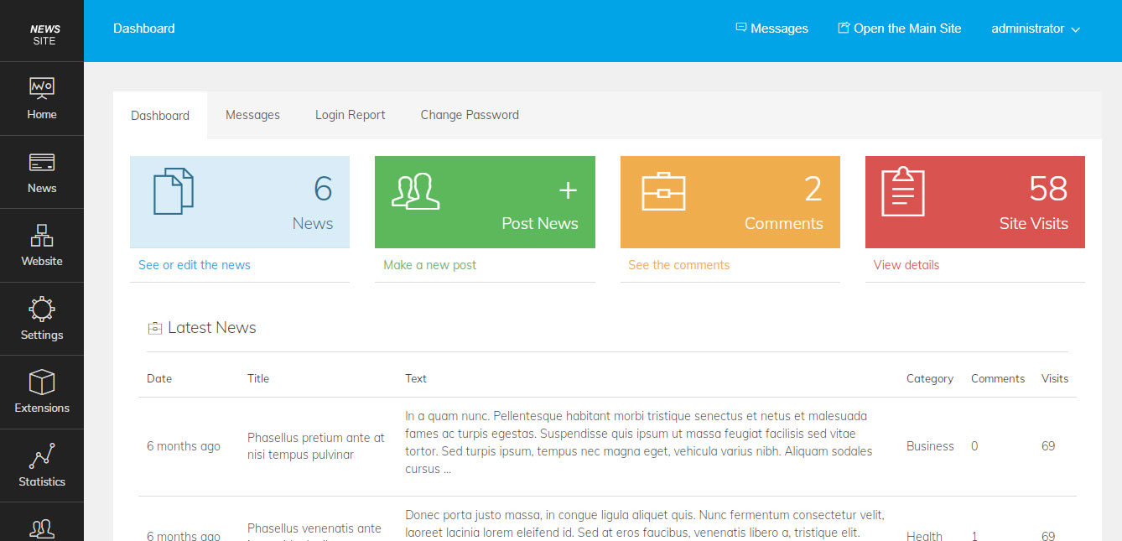The height and width of the screenshot is (541, 1122).
Task: Select the Website sitemap icon
Action: click(x=42, y=235)
